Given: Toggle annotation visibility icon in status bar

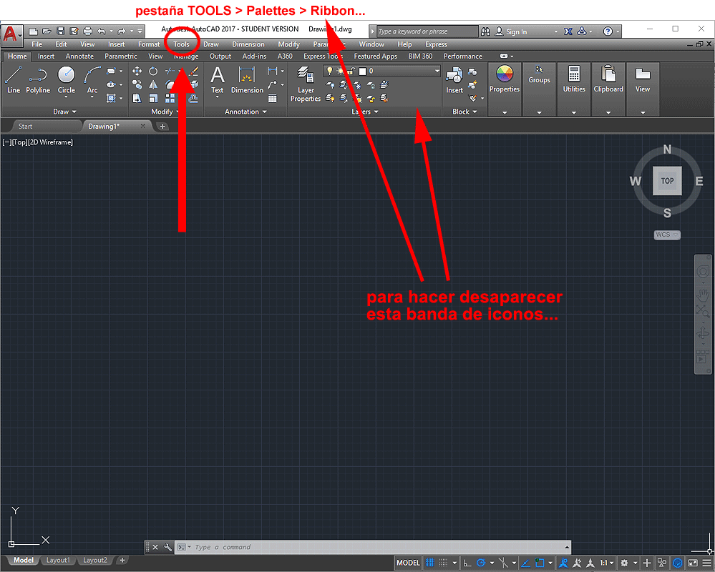Looking at the screenshot, I should click(x=563, y=563).
